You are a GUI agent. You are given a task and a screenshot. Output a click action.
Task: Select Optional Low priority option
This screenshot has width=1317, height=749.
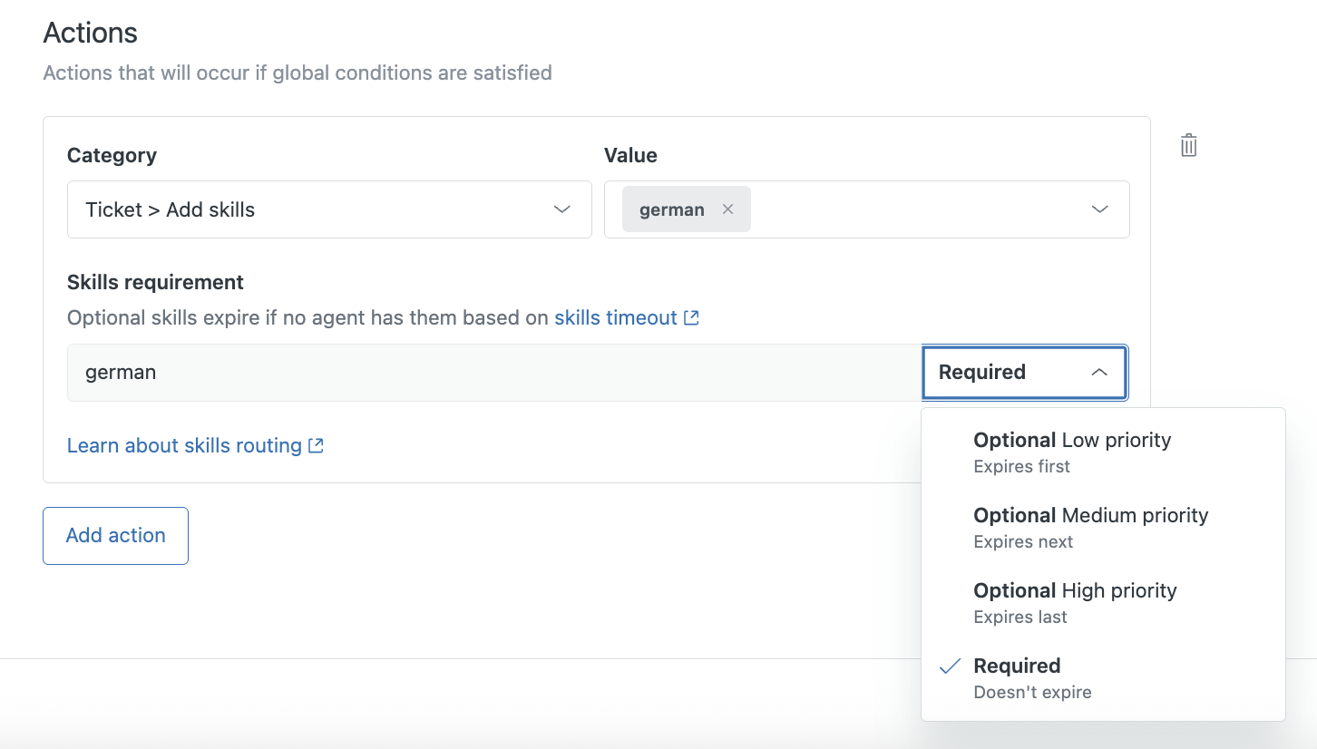pyautogui.click(x=1071, y=452)
